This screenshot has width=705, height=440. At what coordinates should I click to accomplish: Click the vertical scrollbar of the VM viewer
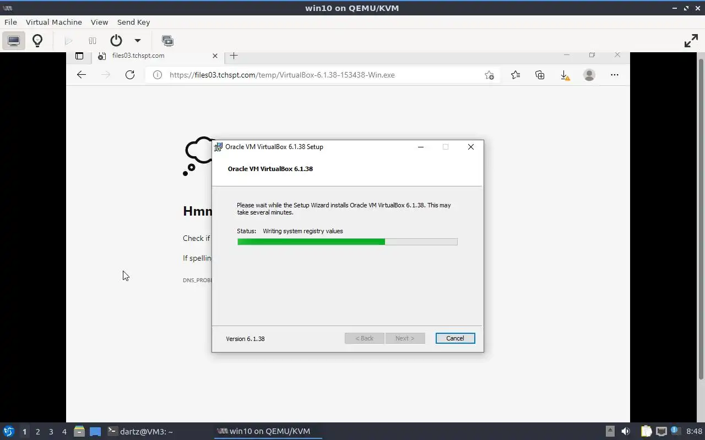click(701, 219)
